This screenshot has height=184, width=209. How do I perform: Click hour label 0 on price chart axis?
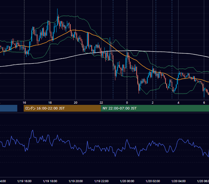click(127, 103)
